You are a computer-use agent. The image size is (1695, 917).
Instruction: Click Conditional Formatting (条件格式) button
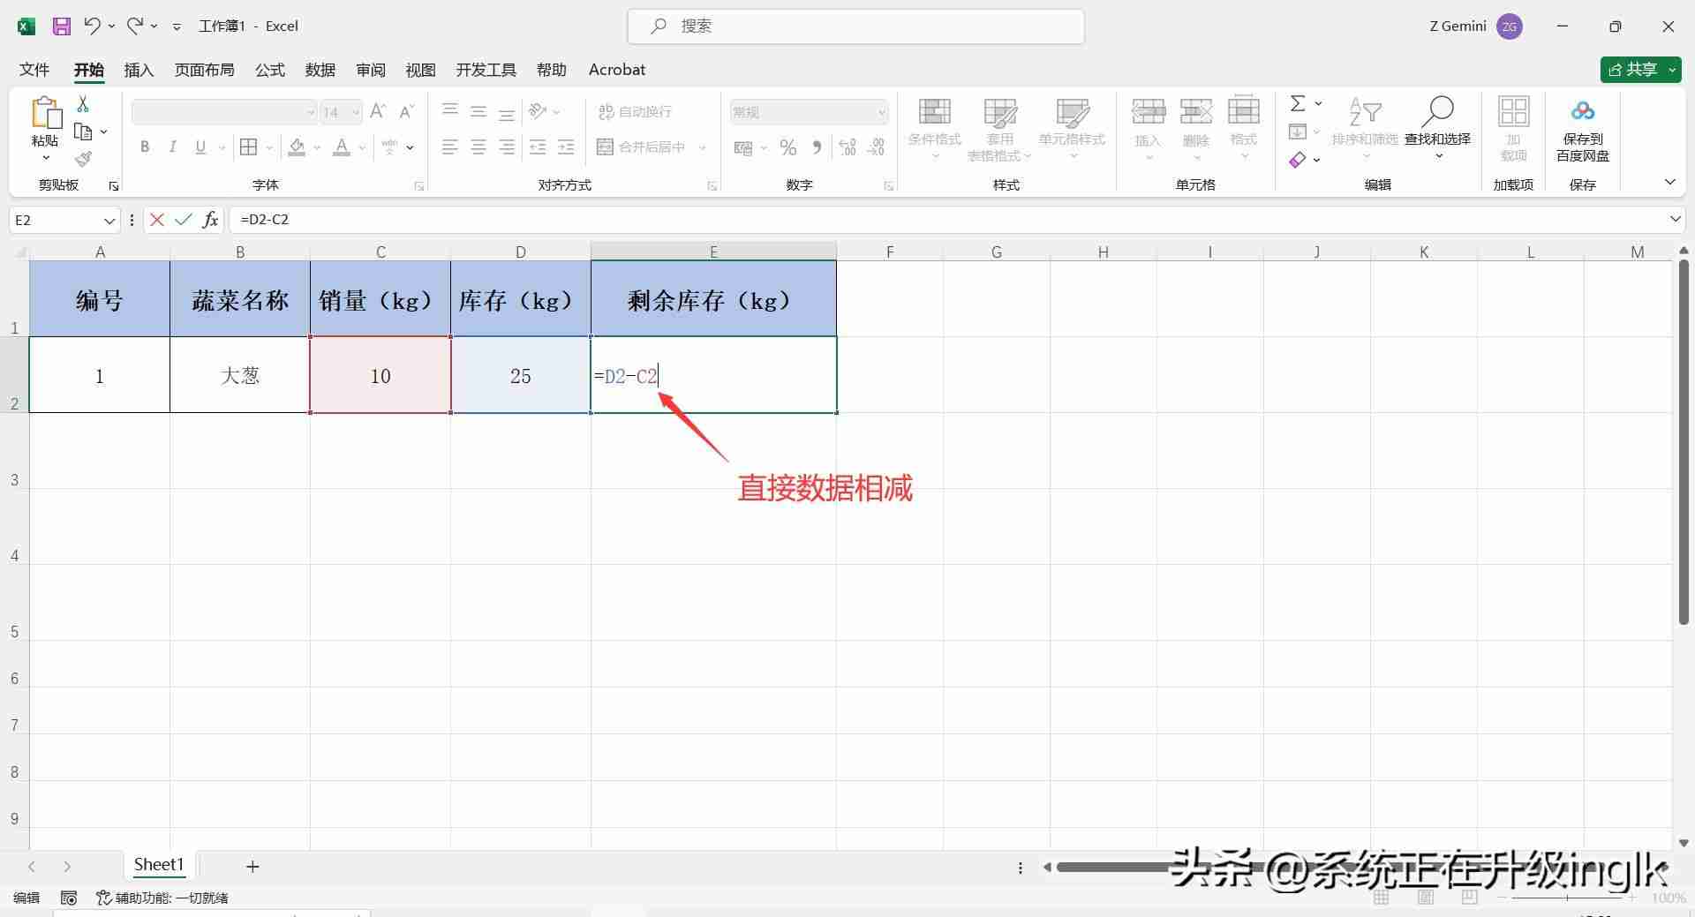(x=934, y=128)
